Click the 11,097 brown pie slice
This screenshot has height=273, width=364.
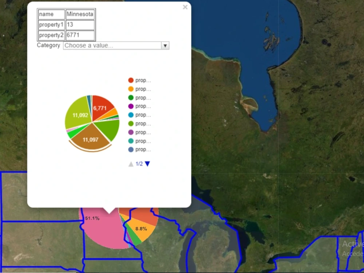91,138
